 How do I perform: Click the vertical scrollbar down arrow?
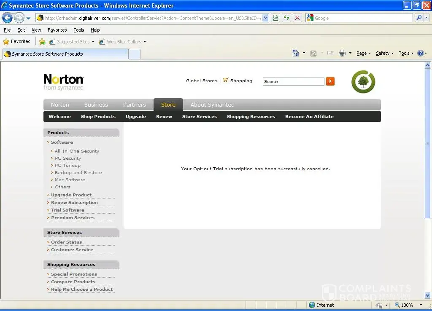tap(428, 295)
